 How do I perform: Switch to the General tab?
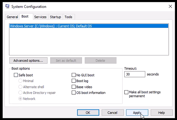pyautogui.click(x=12, y=17)
